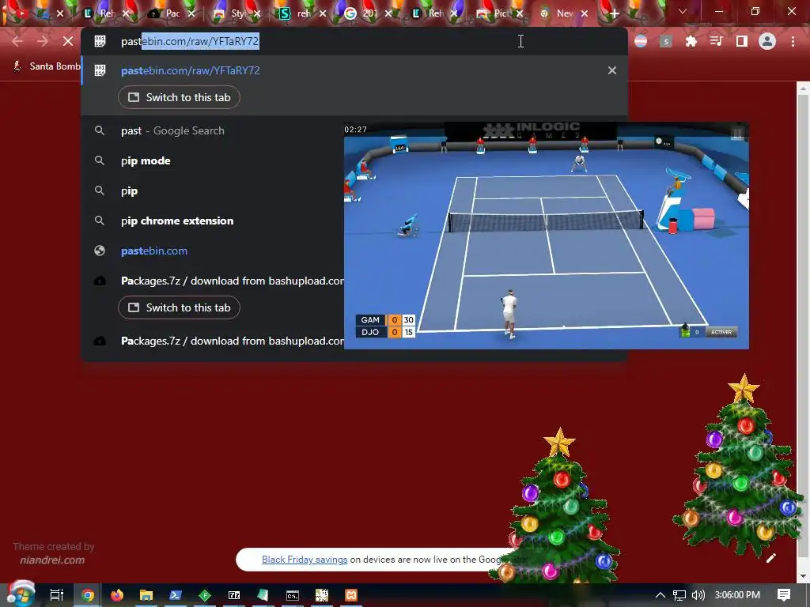Open the Windows notification center

coord(784,594)
